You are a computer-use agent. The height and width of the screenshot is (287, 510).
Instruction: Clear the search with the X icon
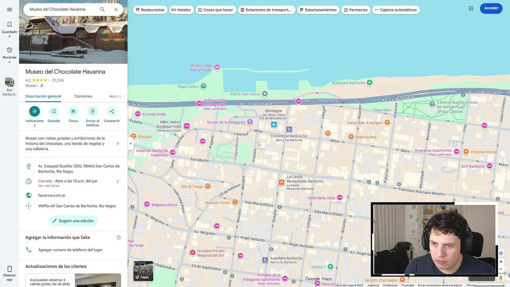click(x=116, y=9)
